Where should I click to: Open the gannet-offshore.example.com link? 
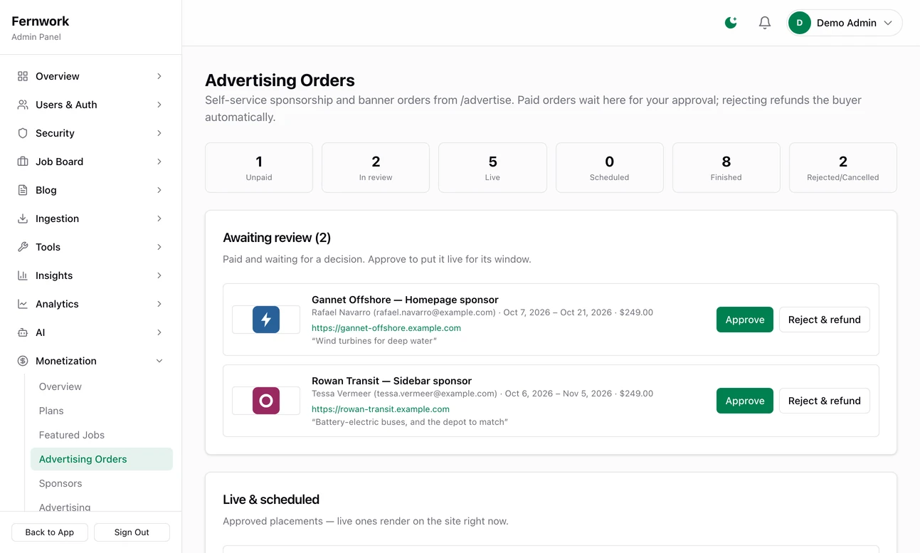click(x=386, y=328)
